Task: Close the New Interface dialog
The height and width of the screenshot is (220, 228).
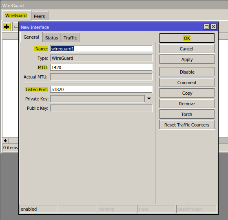Action: (x=213, y=27)
